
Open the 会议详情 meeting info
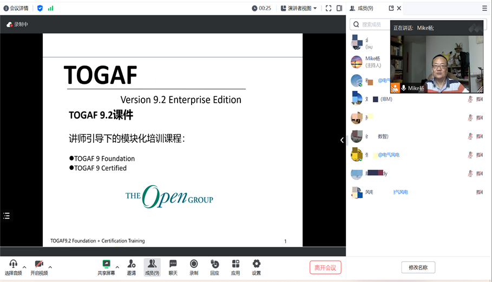16,9
